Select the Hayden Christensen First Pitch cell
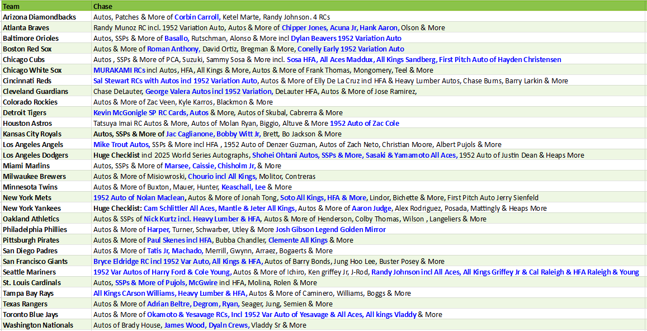 [x=369, y=59]
